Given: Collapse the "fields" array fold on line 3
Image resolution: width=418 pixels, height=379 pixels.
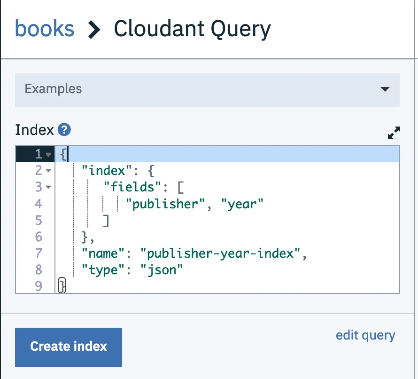Looking at the screenshot, I should [48, 187].
